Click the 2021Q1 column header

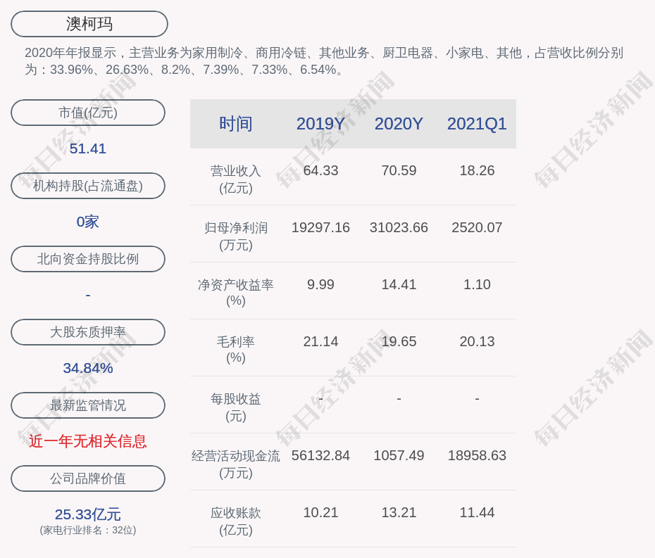tap(477, 124)
